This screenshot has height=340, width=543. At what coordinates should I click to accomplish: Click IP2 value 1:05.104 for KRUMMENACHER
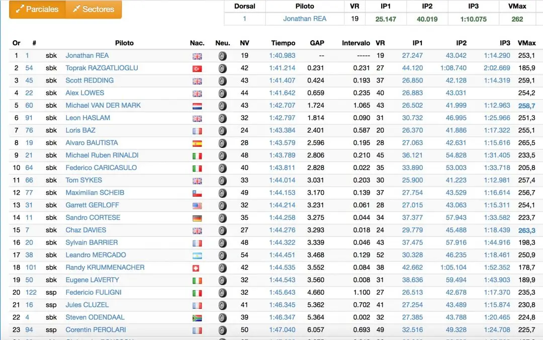454,268
